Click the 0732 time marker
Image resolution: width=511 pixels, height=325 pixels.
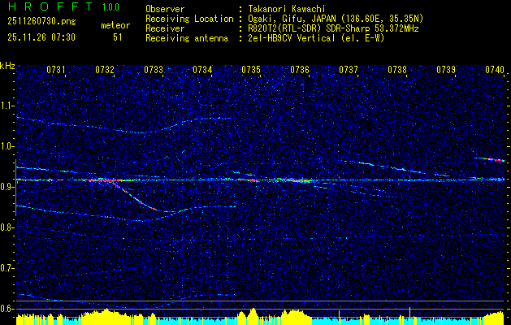pyautogui.click(x=105, y=69)
